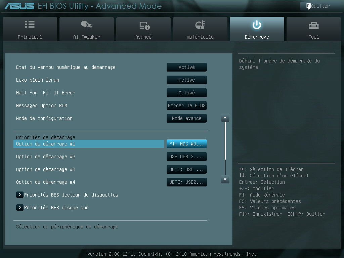Click the vertical scrollbar track
Screen dimensions: 344x258
[x=225, y=148]
